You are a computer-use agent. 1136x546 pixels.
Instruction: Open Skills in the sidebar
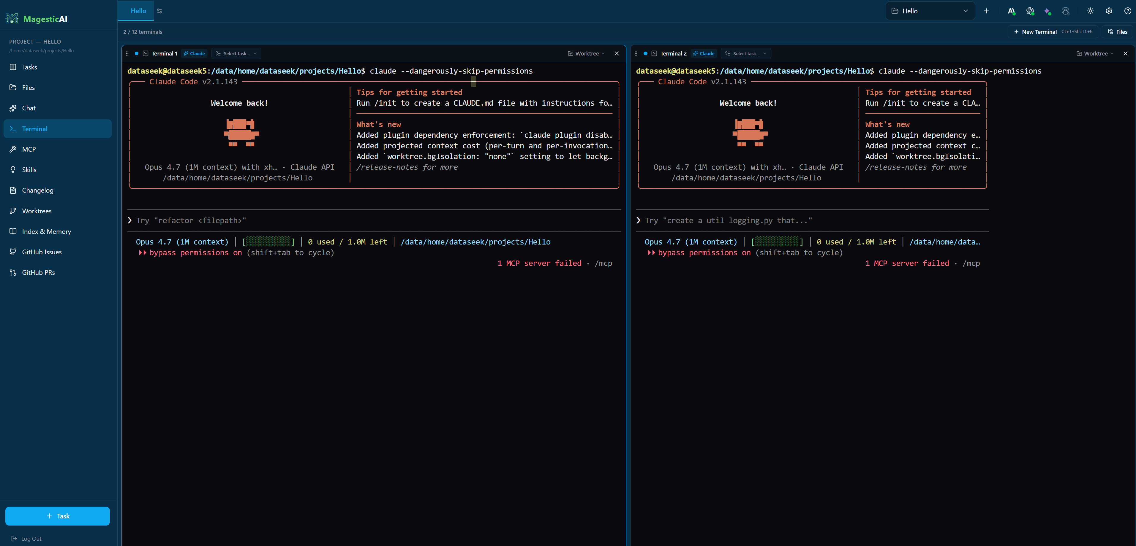point(57,170)
